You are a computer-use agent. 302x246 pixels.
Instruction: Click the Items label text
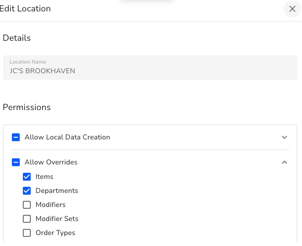coord(44,177)
